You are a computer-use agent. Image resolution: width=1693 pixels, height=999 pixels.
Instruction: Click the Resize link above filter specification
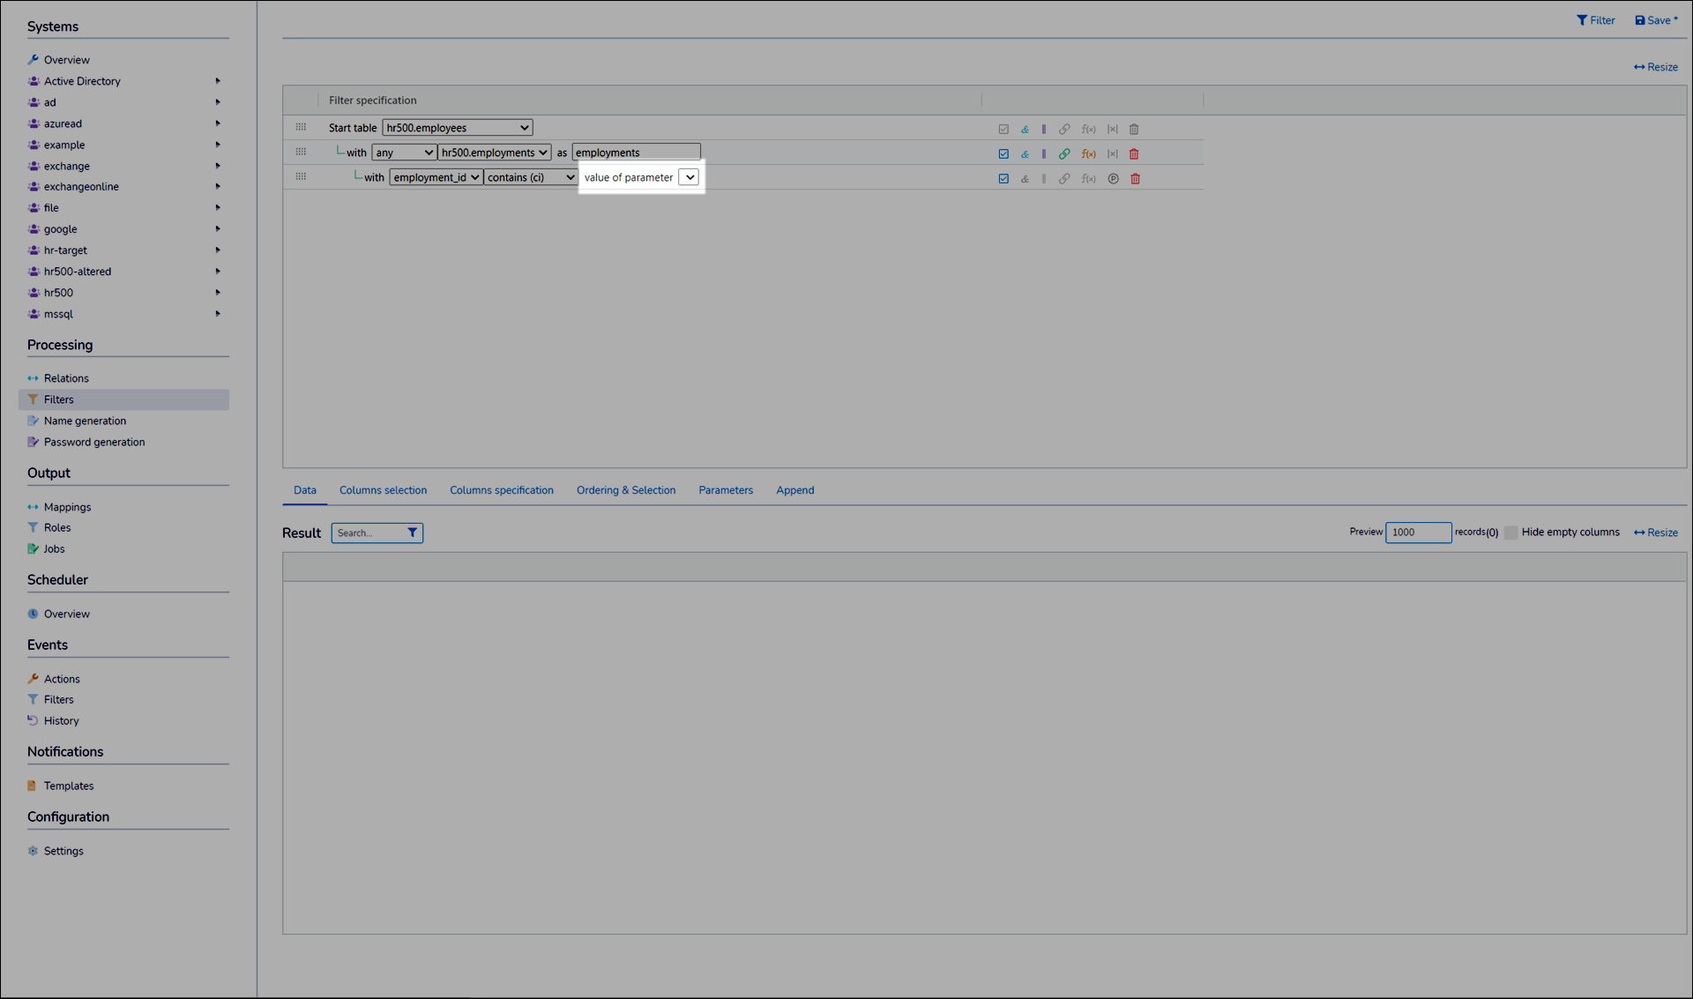pyautogui.click(x=1655, y=67)
